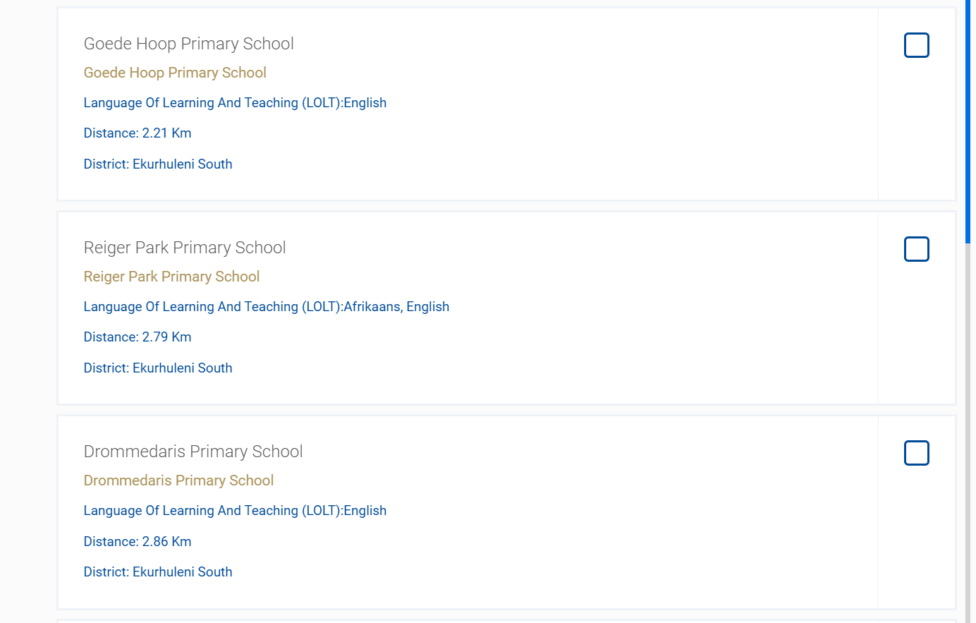
Task: Open the gold Goede Hoop Primary School link
Action: pyautogui.click(x=175, y=73)
